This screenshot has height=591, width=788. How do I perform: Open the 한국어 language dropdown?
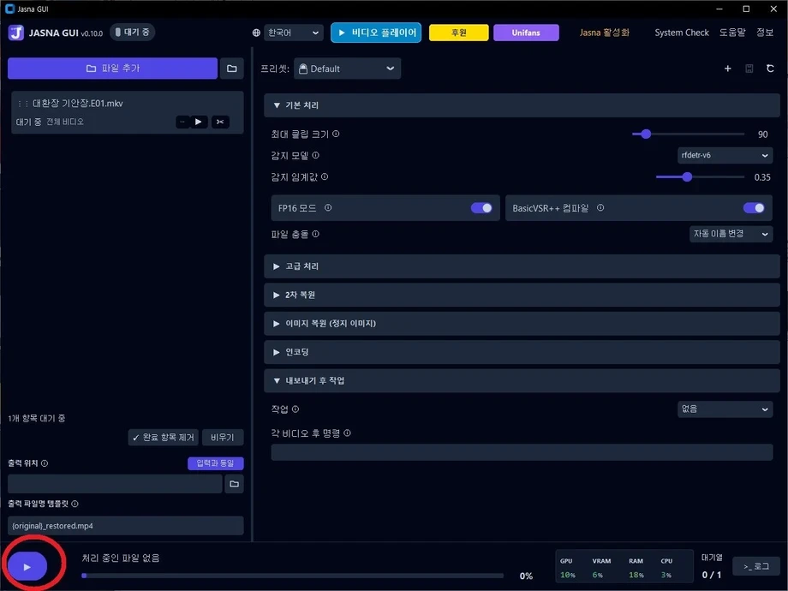[294, 33]
